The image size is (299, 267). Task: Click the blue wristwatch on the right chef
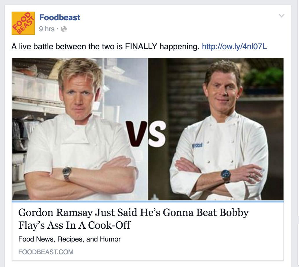226,176
